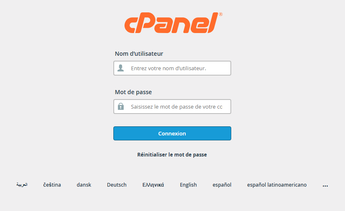Click the padlock icon in password field

[121, 107]
